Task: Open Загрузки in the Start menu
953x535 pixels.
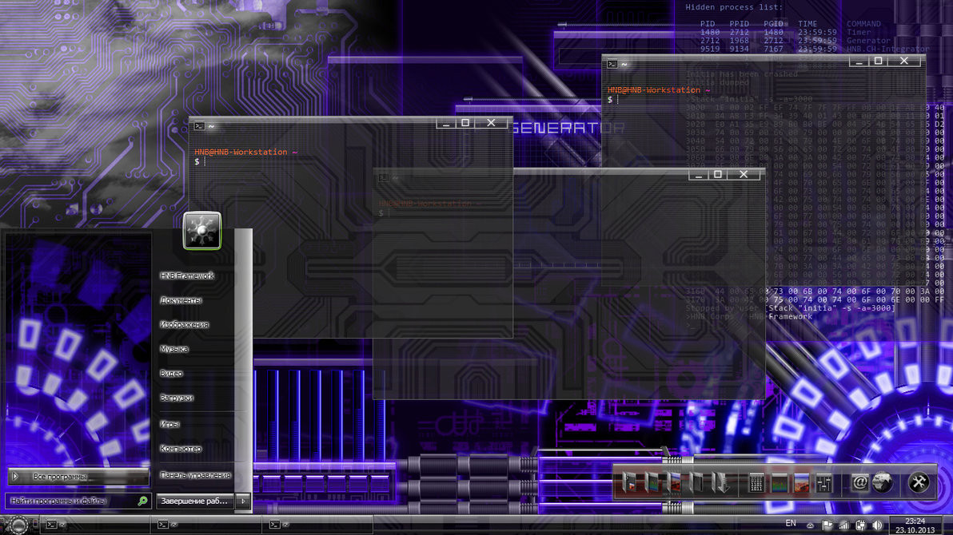Action: coord(176,397)
